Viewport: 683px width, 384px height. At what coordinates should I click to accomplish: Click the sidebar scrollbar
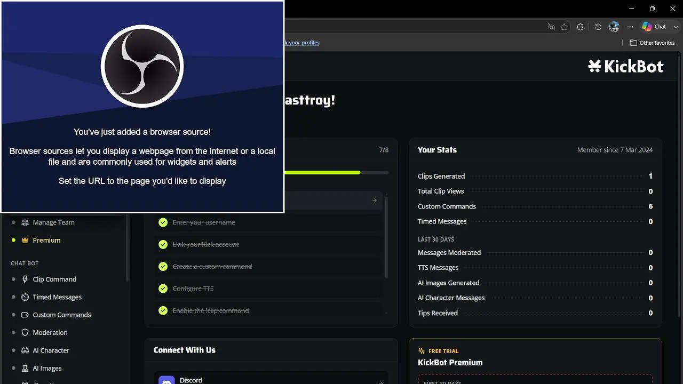click(x=127, y=246)
